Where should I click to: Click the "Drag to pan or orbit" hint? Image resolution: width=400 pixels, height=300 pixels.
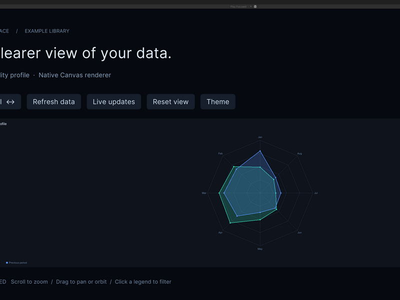coord(81,282)
